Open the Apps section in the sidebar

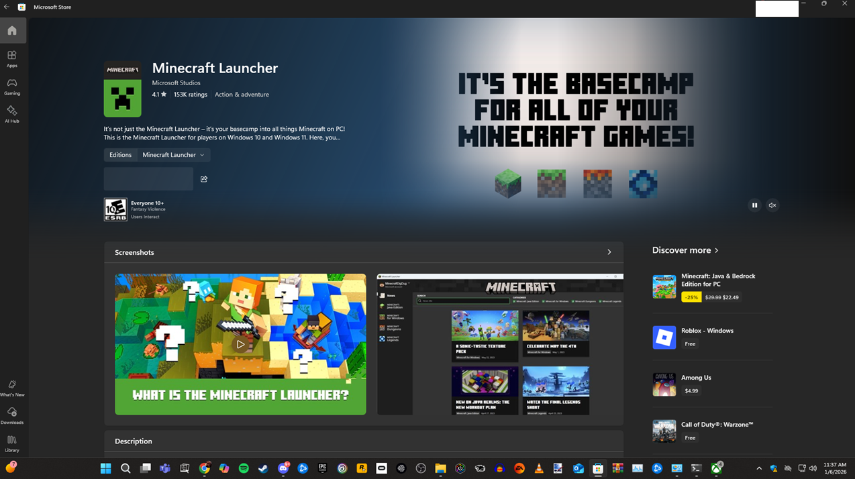point(12,60)
